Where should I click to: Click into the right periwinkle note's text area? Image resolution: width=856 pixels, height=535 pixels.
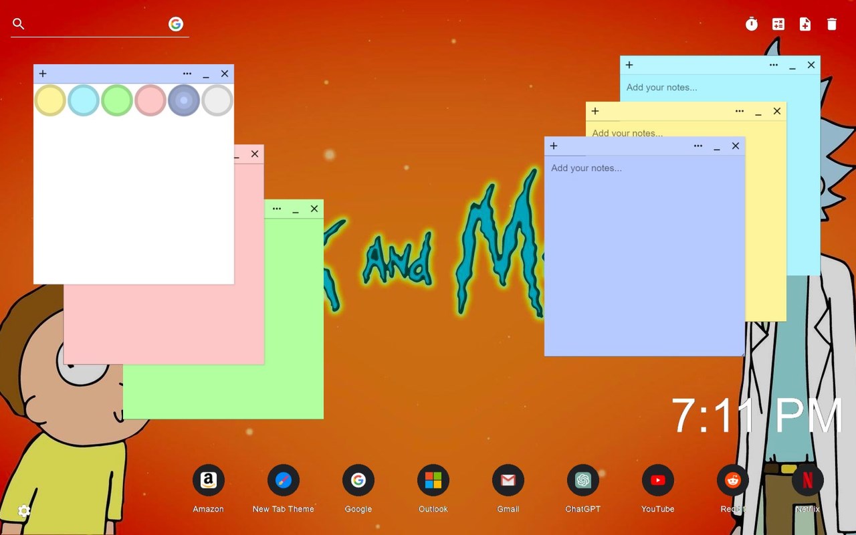[645, 255]
